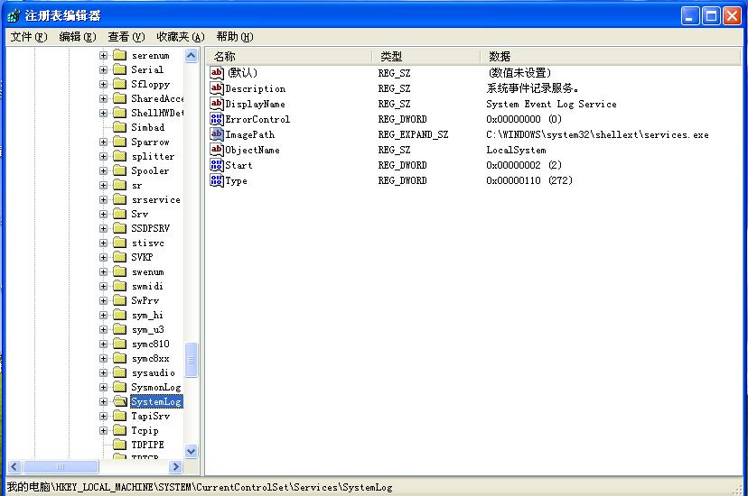Screen dimensions: 748x496
Task: Click the open folder icon of SystemLog
Action: tap(120, 401)
